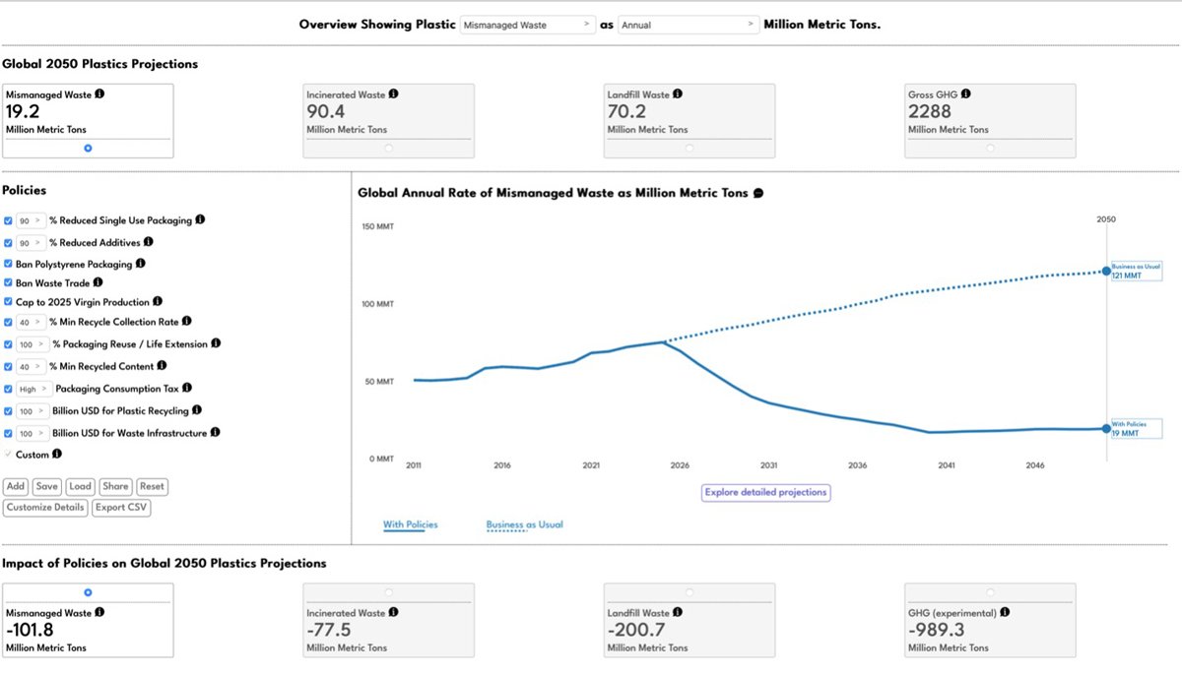Expand the Annual time period dropdown

pyautogui.click(x=688, y=25)
